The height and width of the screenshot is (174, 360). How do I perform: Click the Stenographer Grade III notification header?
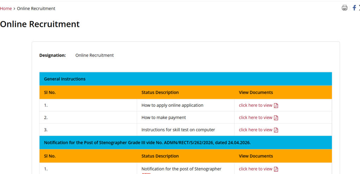point(147,143)
